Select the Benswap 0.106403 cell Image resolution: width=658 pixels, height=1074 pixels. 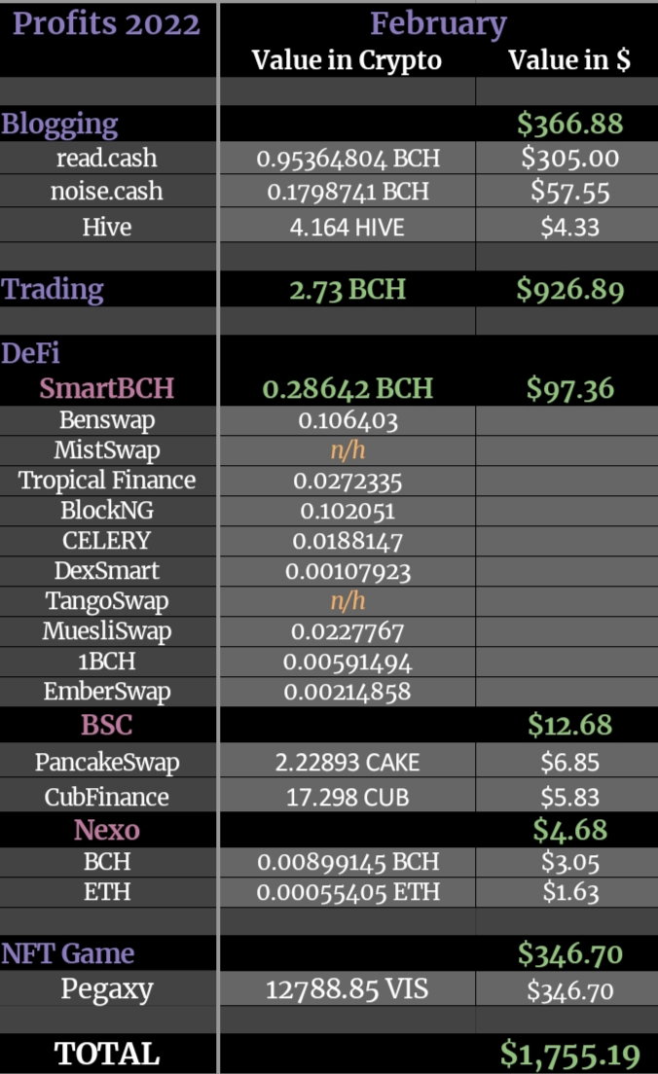[x=347, y=420]
